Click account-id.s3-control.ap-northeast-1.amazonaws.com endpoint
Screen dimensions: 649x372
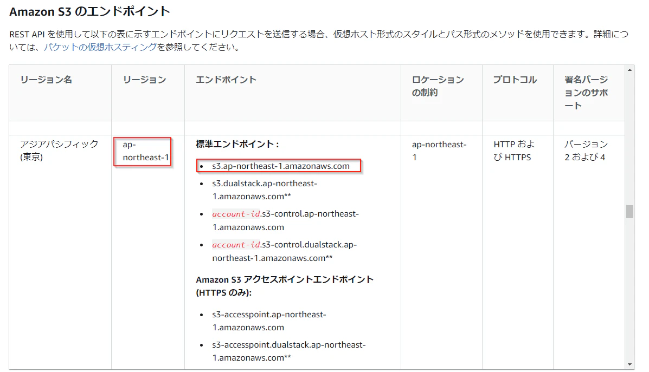286,220
